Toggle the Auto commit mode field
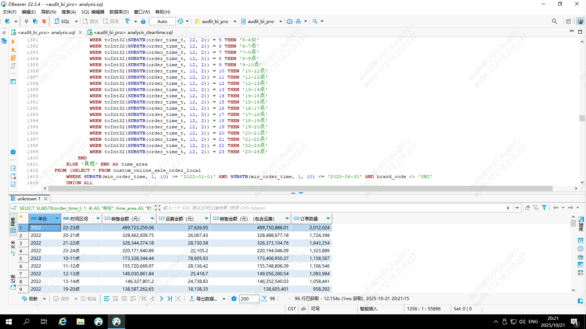Image resolution: width=586 pixels, height=329 pixels. click(162, 21)
